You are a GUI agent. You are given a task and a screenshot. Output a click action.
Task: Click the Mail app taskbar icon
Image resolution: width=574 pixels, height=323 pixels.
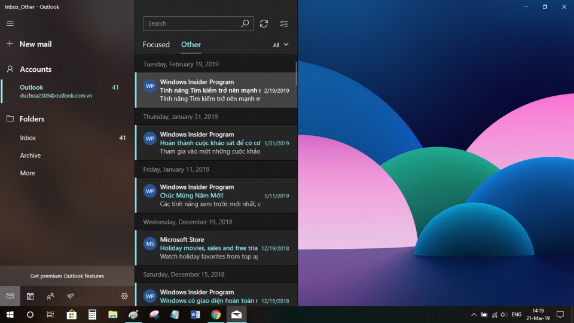[x=237, y=315]
